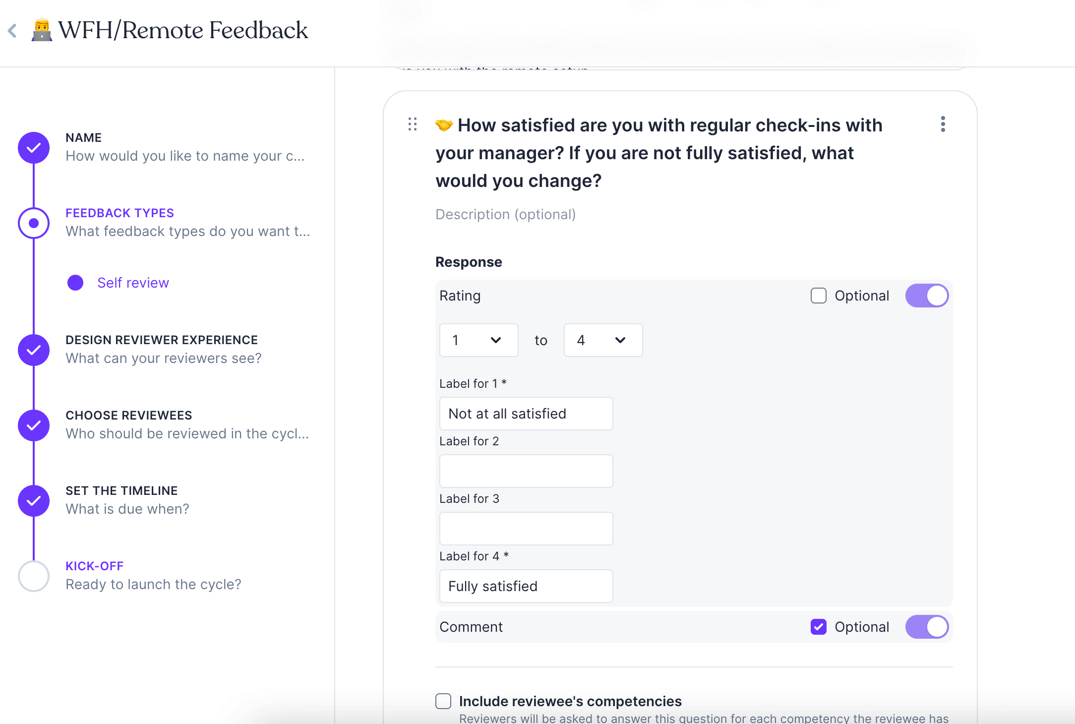This screenshot has height=724, width=1075.
Task: Open the rating minimum value dropdown
Action: [x=478, y=340]
